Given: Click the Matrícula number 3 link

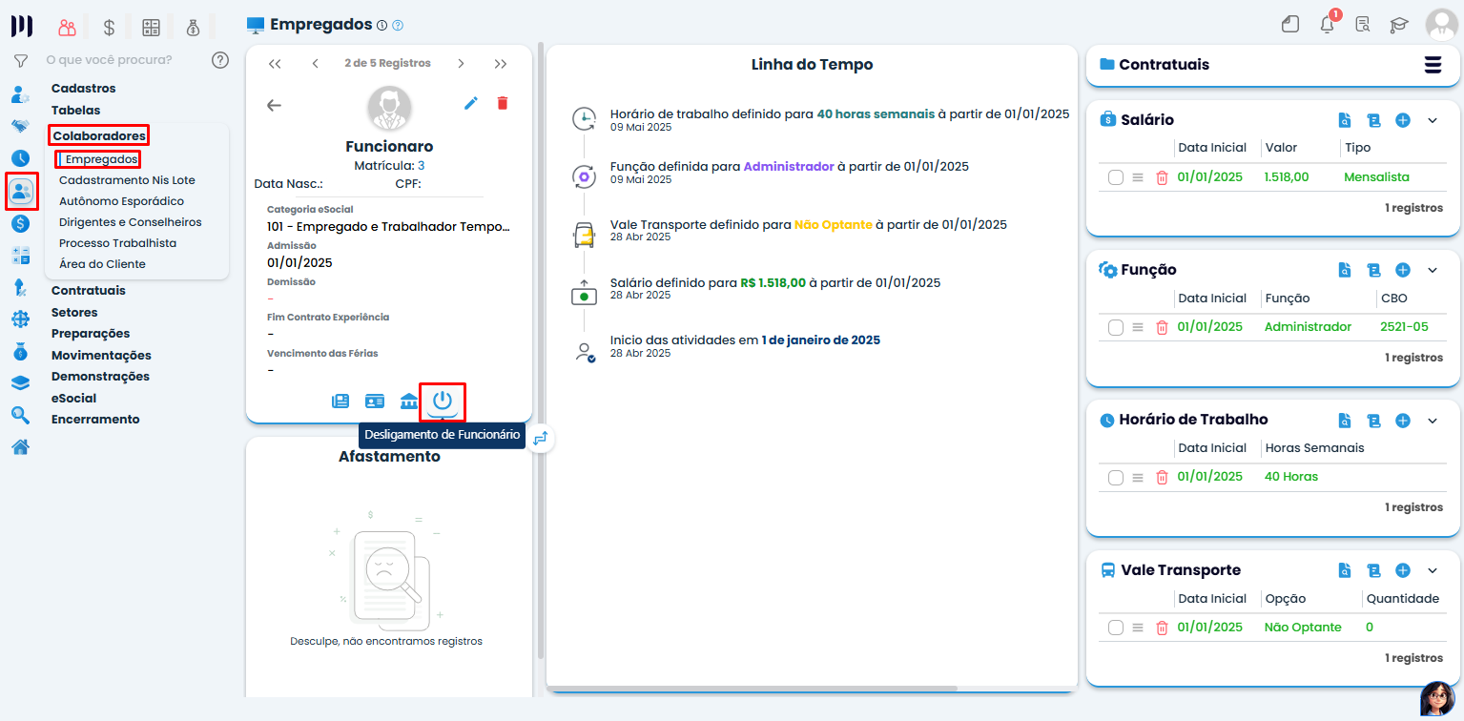Looking at the screenshot, I should tap(422, 165).
